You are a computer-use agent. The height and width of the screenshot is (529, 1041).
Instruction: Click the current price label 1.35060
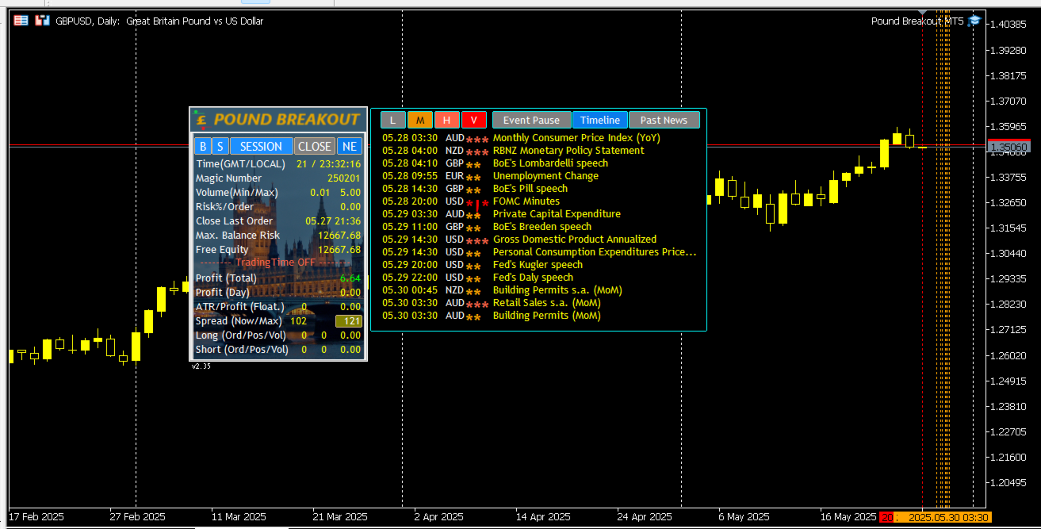(1009, 148)
